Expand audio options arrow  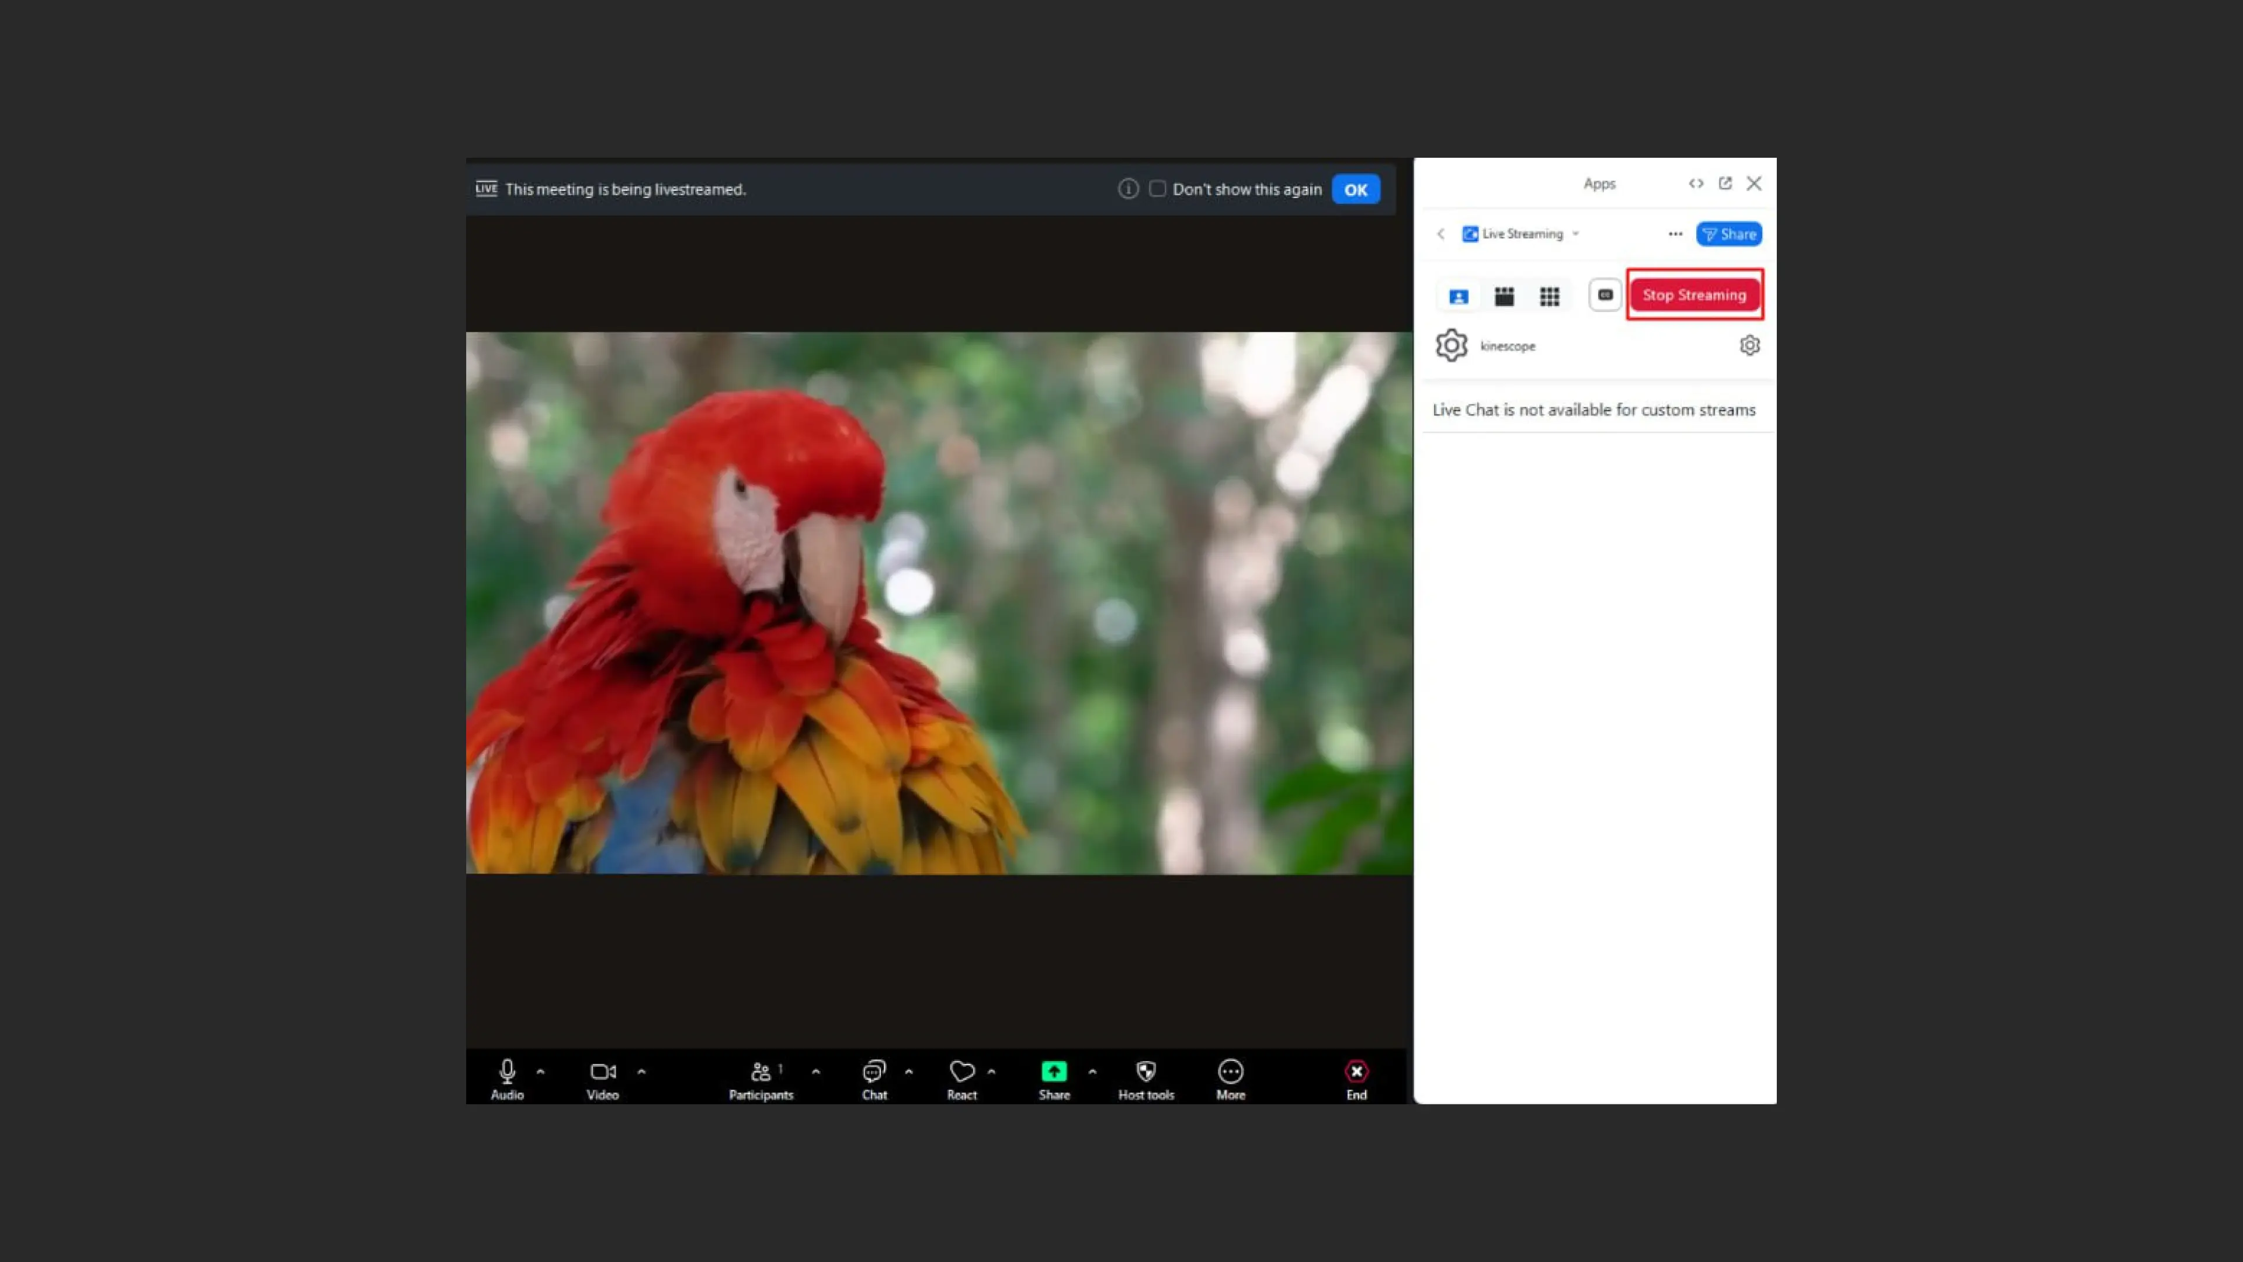click(x=541, y=1072)
